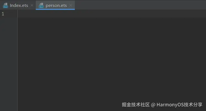This screenshot has width=206, height=111.
Task: Click the @ symbol in the watermark
Action: (x=153, y=105)
